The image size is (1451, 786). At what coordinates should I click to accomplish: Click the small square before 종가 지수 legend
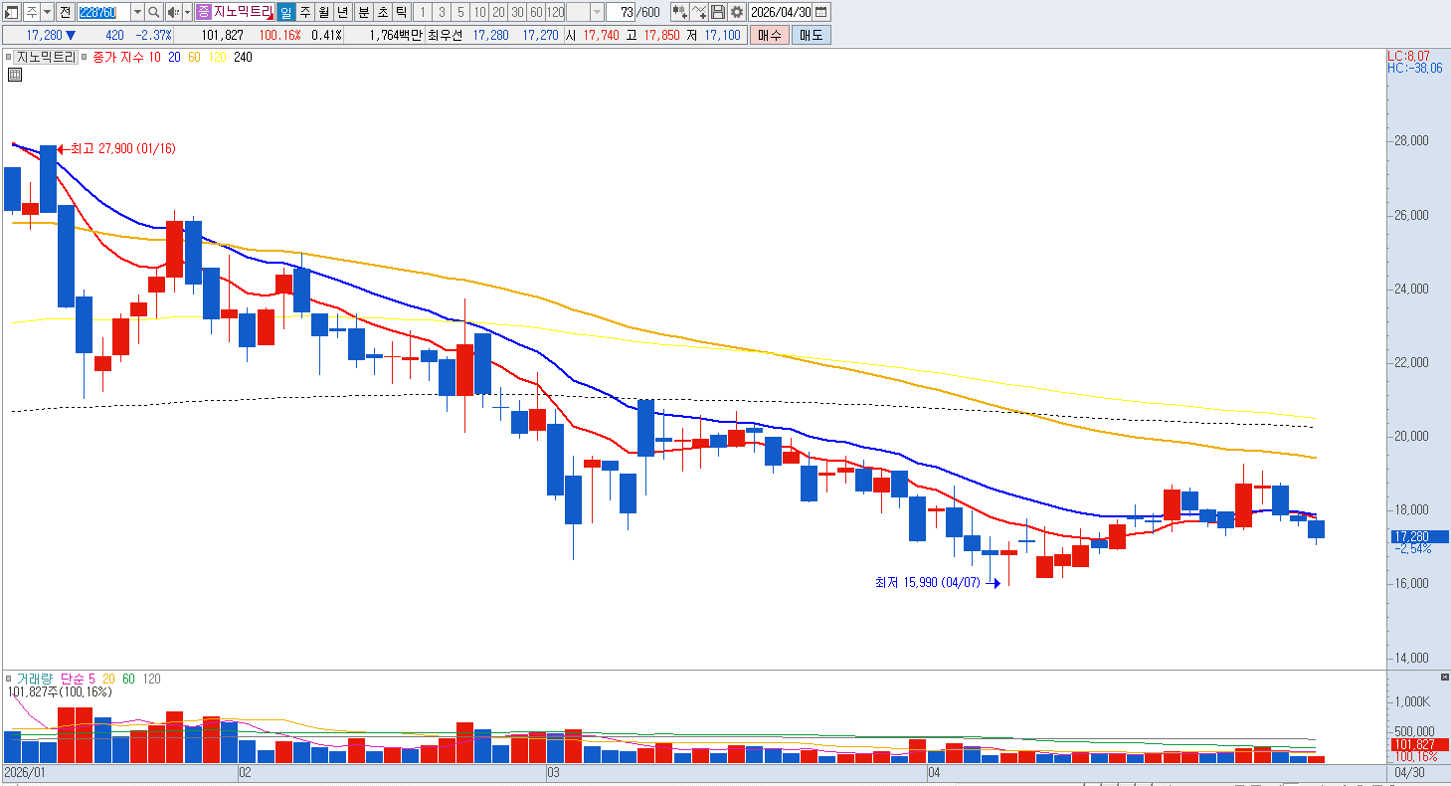[x=86, y=57]
